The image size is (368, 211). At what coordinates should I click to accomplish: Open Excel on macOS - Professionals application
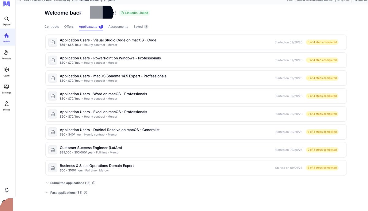pyautogui.click(x=196, y=114)
